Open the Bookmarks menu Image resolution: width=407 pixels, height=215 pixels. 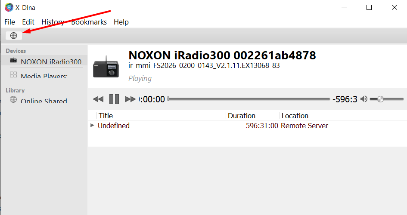[89, 22]
